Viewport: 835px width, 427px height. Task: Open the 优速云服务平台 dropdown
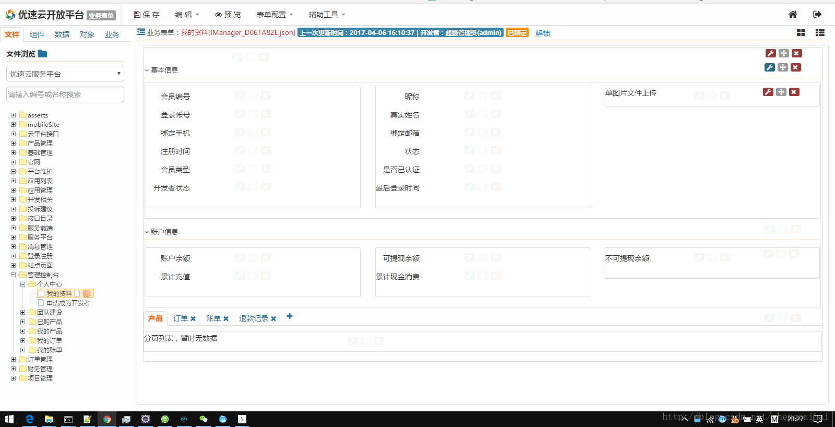coord(65,74)
